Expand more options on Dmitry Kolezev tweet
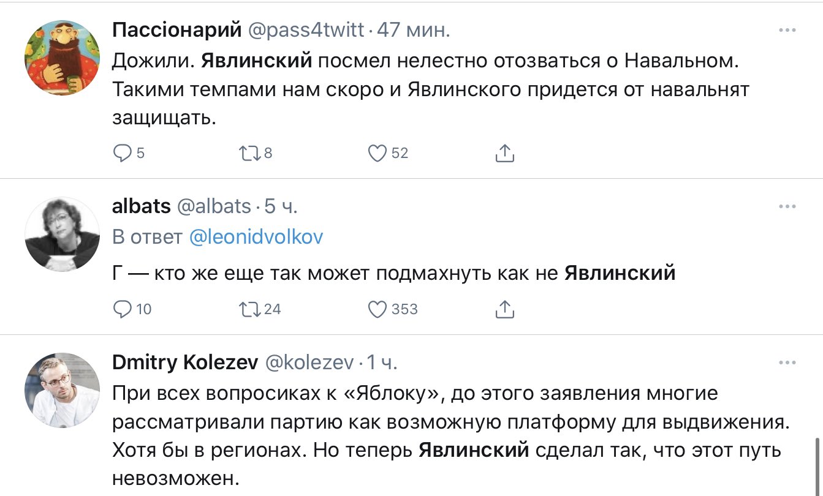The height and width of the screenshot is (496, 823). (x=787, y=363)
